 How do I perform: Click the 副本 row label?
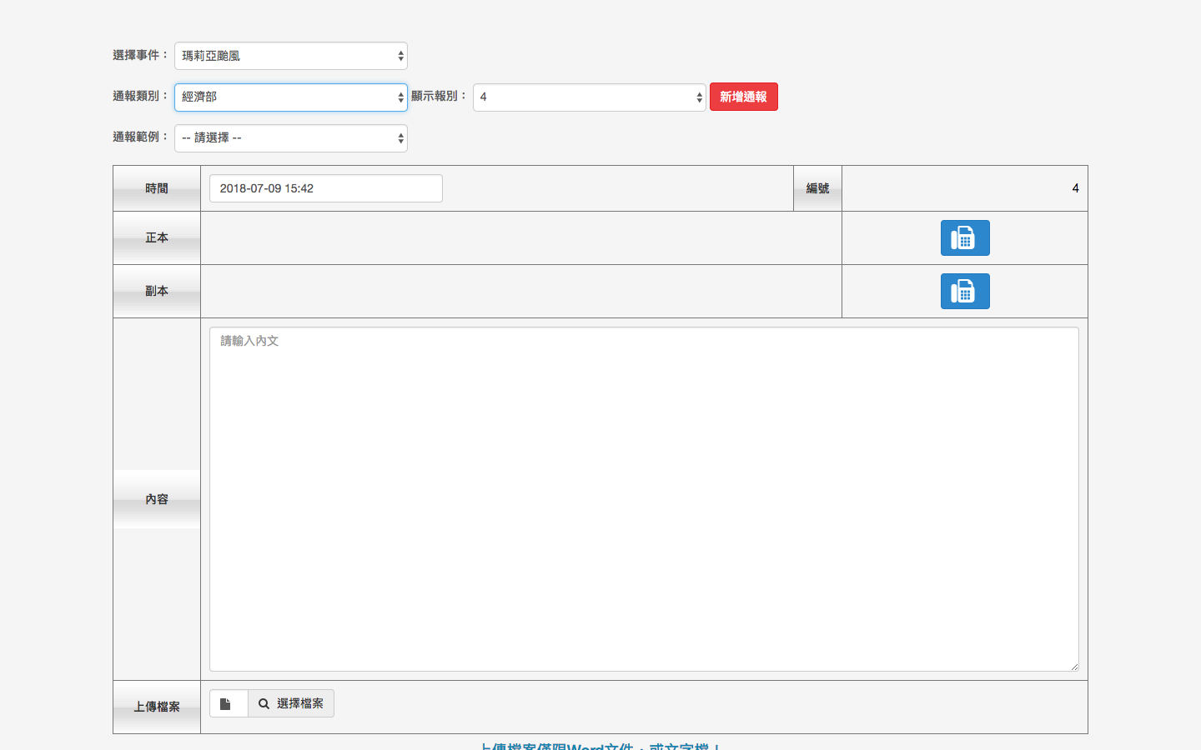[x=157, y=291]
